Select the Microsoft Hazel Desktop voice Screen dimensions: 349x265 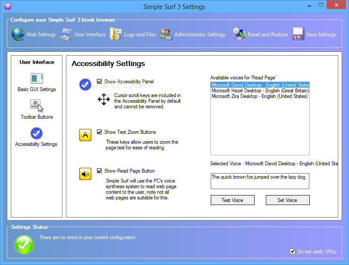tap(260, 91)
